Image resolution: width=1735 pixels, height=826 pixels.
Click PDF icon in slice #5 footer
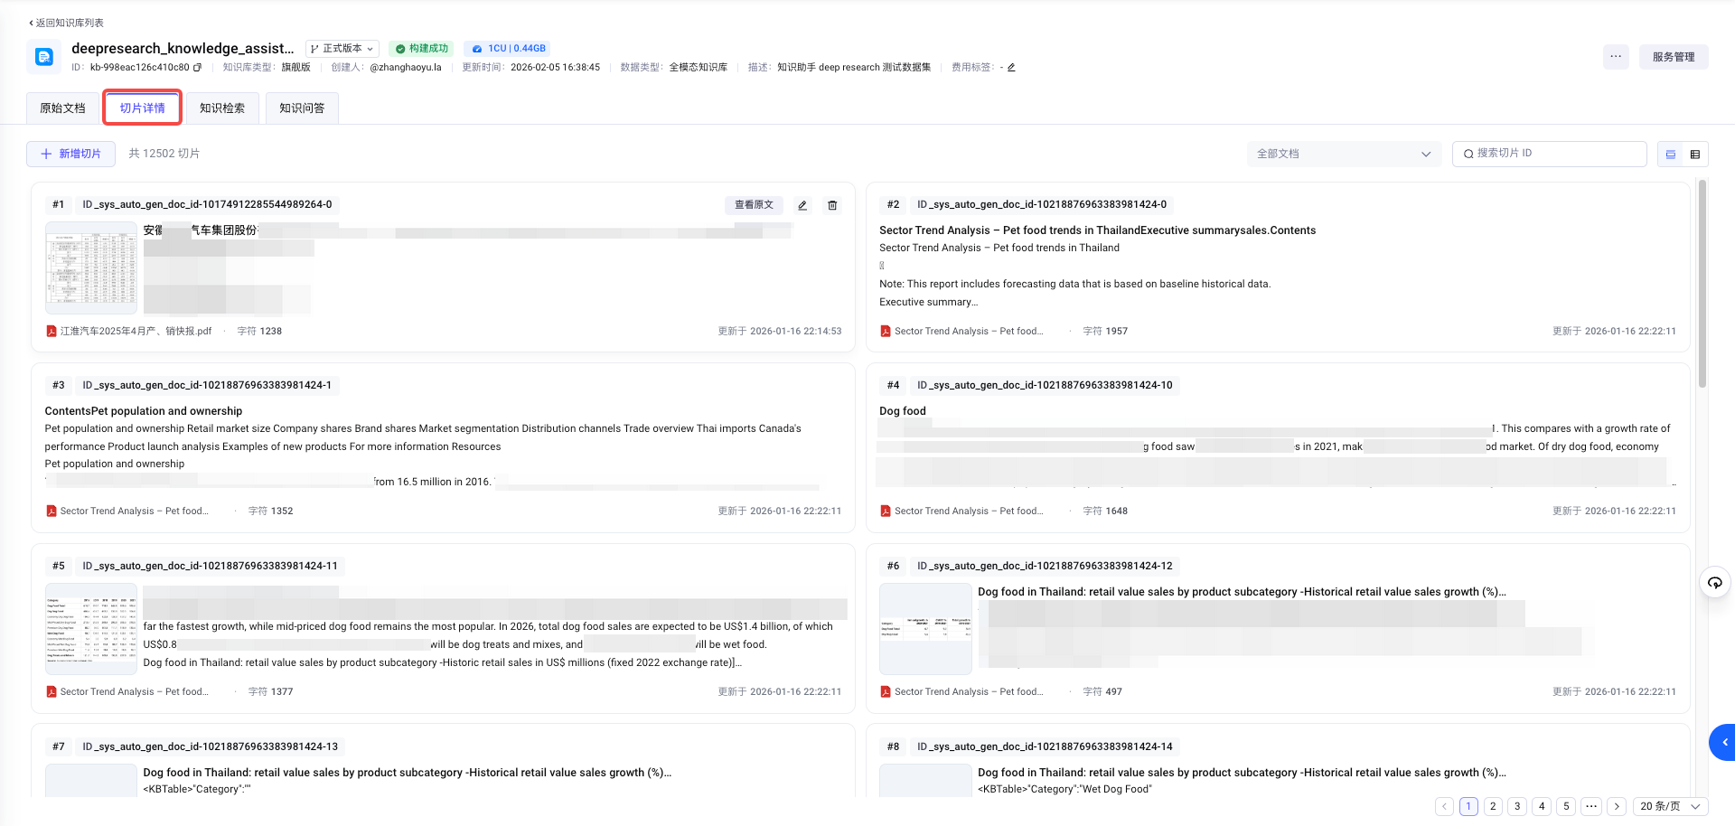(52, 692)
